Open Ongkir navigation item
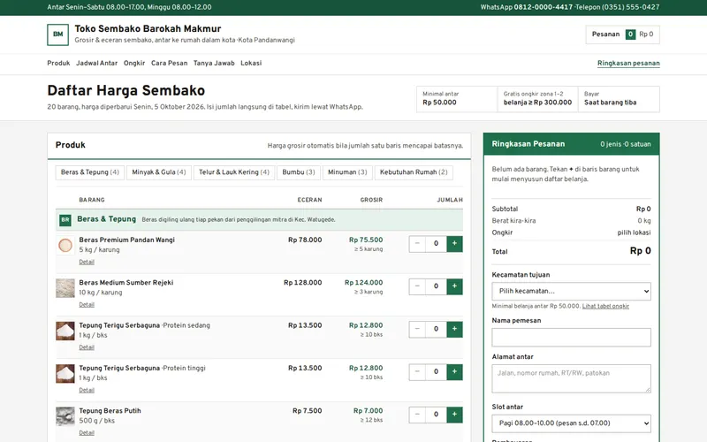 (x=134, y=63)
